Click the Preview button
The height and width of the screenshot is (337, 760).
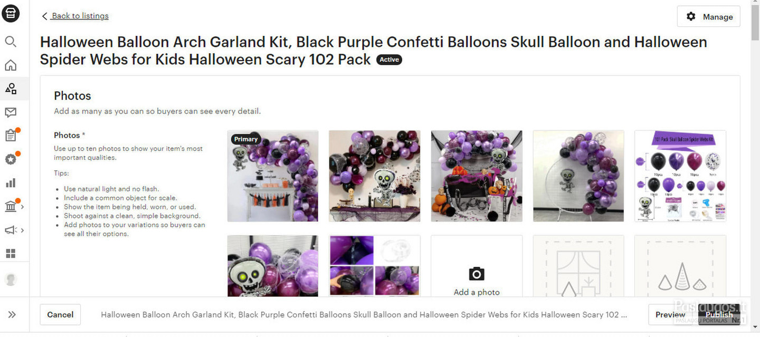tap(670, 314)
